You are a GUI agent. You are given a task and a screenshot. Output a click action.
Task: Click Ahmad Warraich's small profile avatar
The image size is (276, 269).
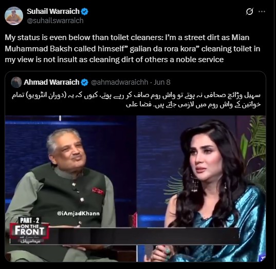pos(16,82)
